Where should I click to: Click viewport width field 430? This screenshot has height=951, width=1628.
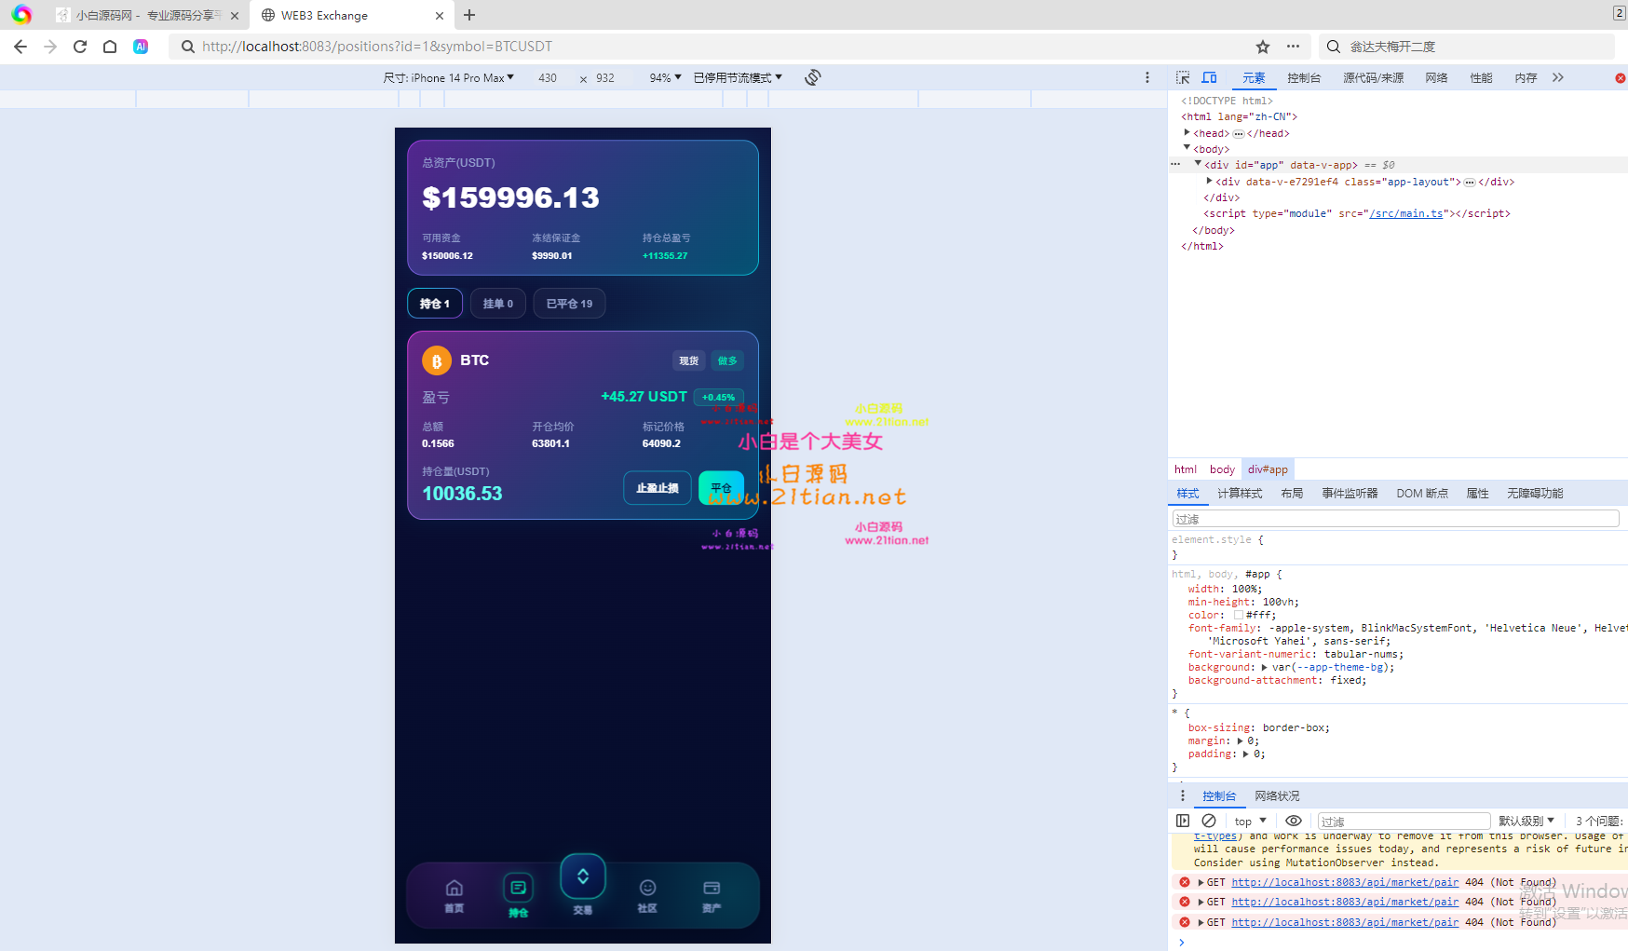(548, 78)
